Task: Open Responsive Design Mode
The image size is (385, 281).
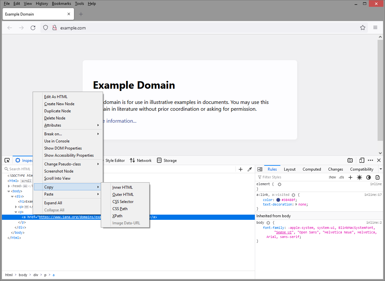Action: click(361, 160)
